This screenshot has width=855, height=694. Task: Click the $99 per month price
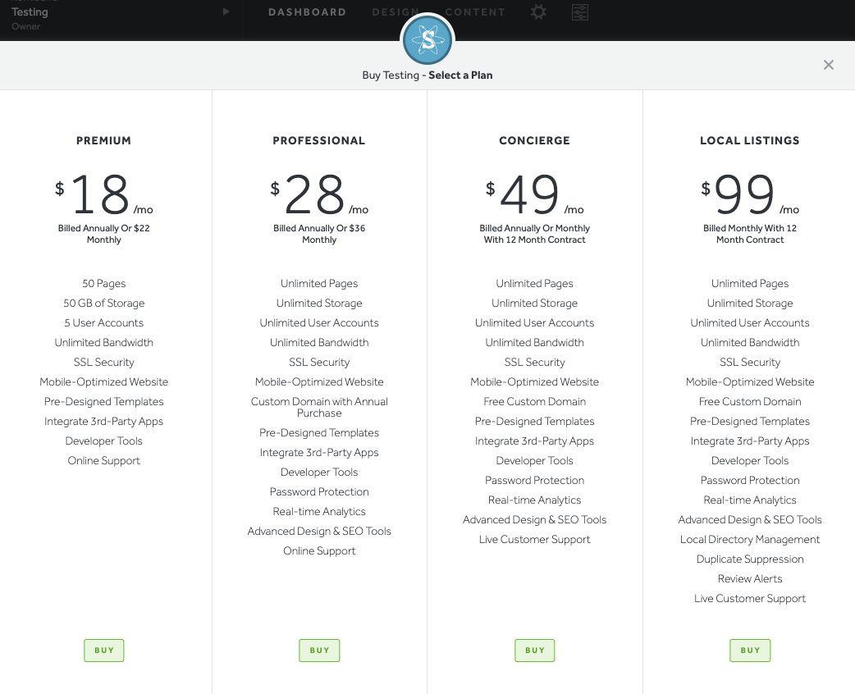[x=750, y=194]
